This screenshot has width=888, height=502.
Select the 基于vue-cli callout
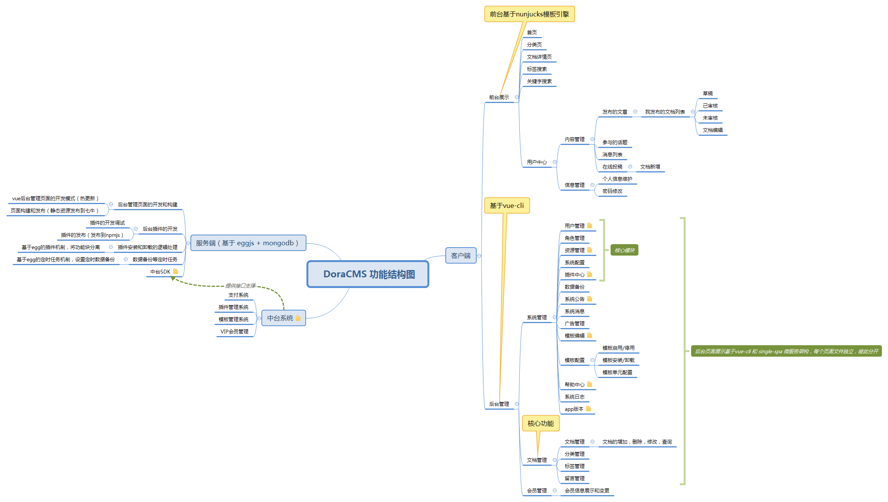tap(507, 206)
